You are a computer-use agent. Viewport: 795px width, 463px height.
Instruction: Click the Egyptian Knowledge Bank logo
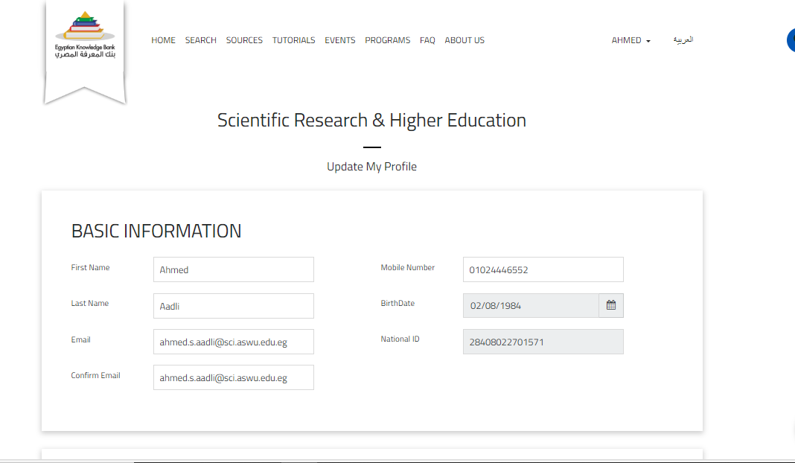pyautogui.click(x=85, y=37)
